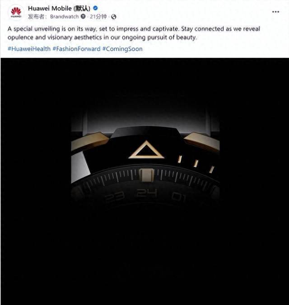Click the blue verified badge
Screen dimensions: 289x305
click(95, 8)
